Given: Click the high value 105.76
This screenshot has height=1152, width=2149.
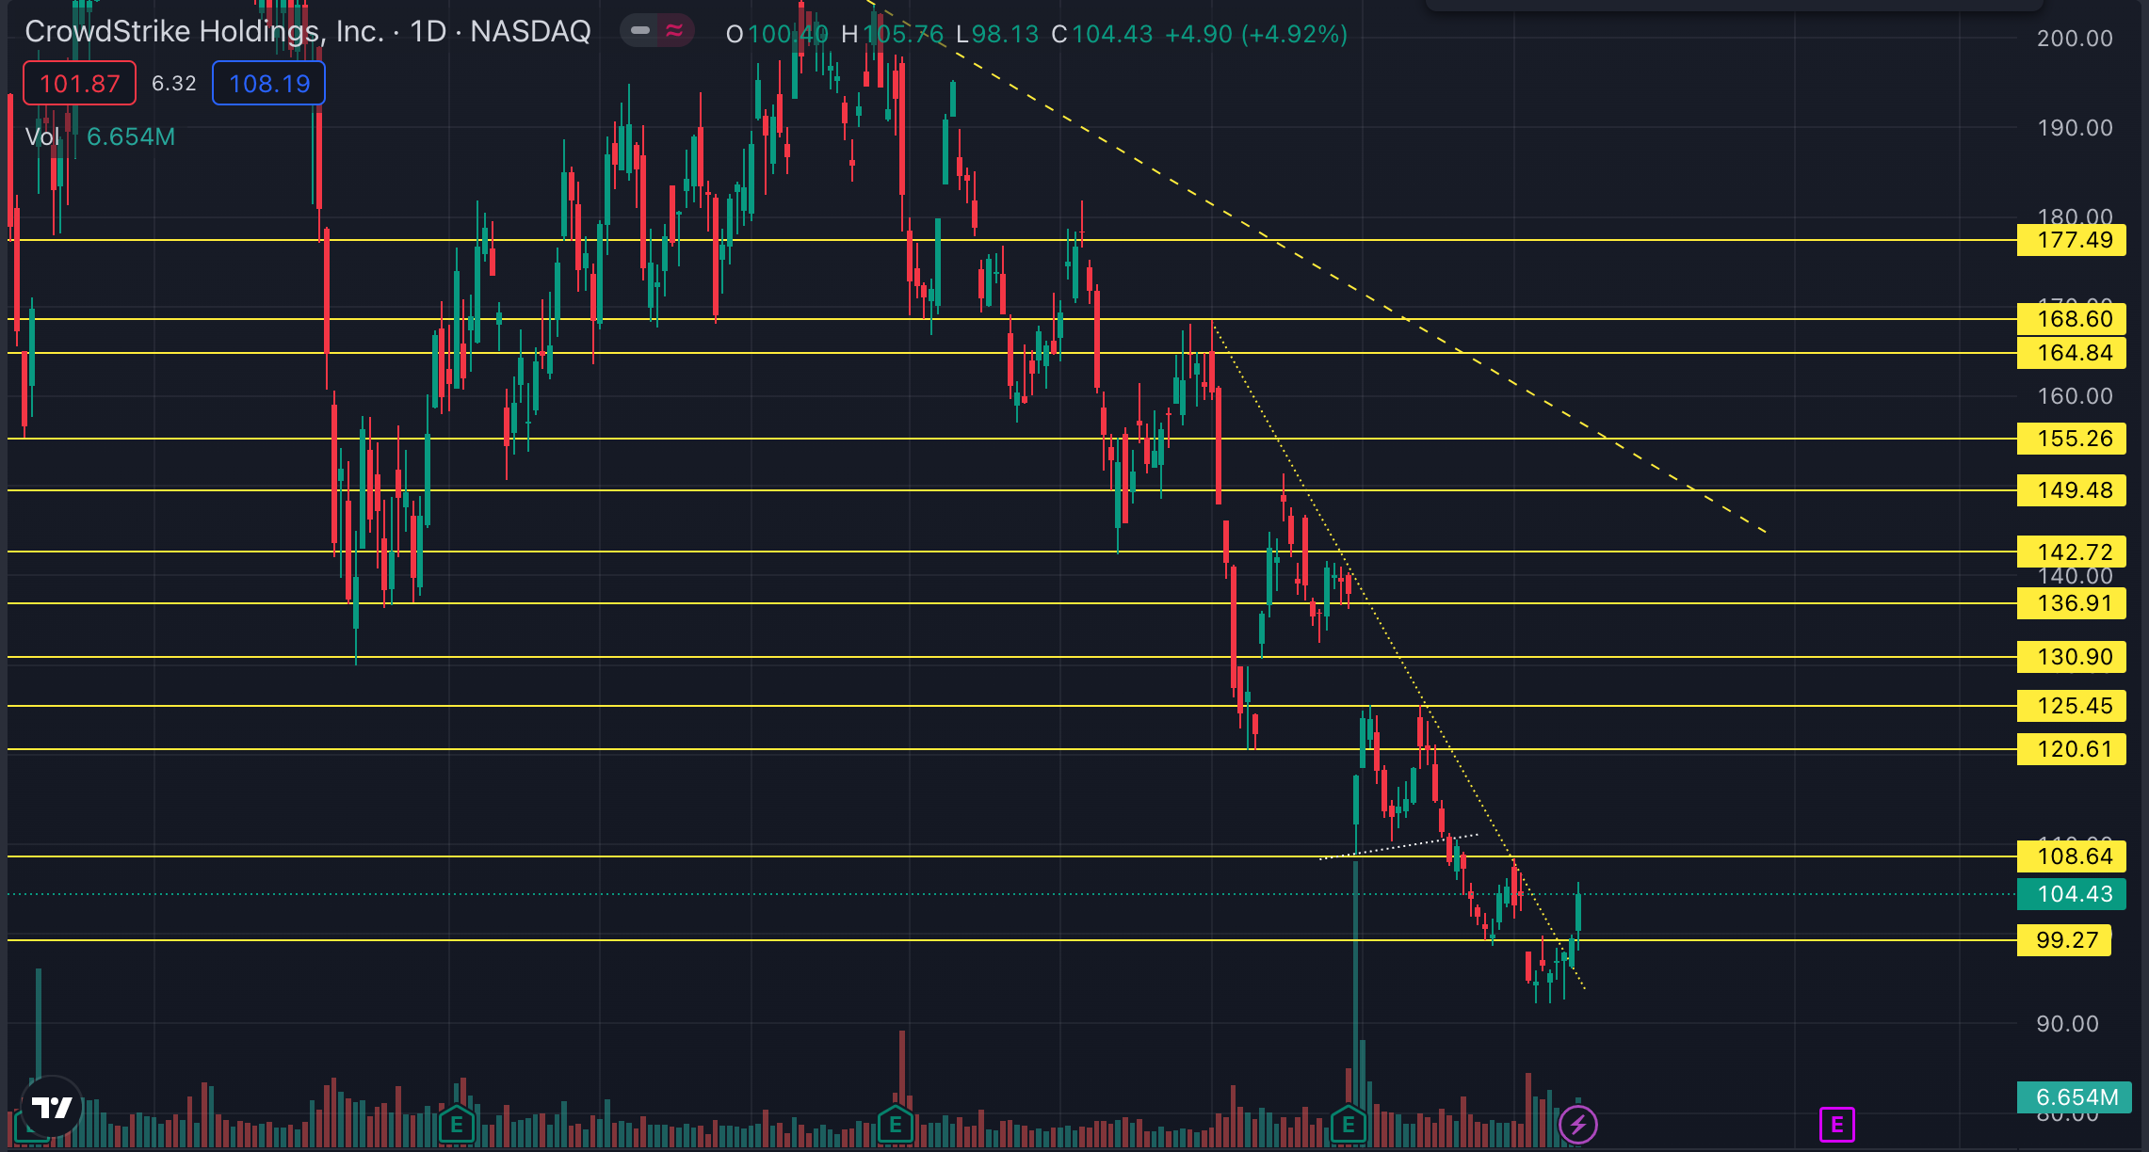Looking at the screenshot, I should coord(903,34).
